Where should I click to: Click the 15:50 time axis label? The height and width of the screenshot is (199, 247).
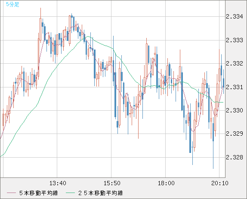tap(112, 183)
